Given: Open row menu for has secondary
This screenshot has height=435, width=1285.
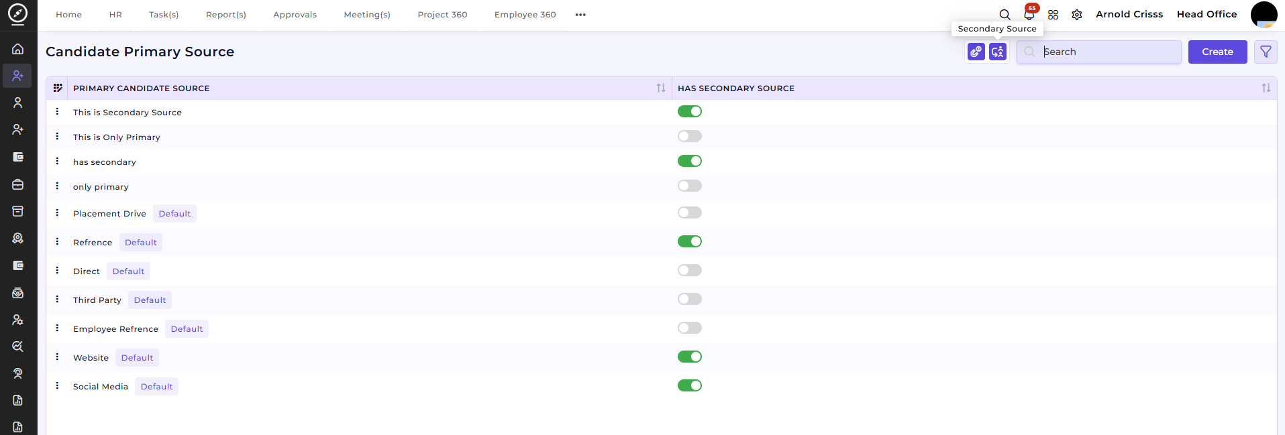Looking at the screenshot, I should (x=57, y=161).
